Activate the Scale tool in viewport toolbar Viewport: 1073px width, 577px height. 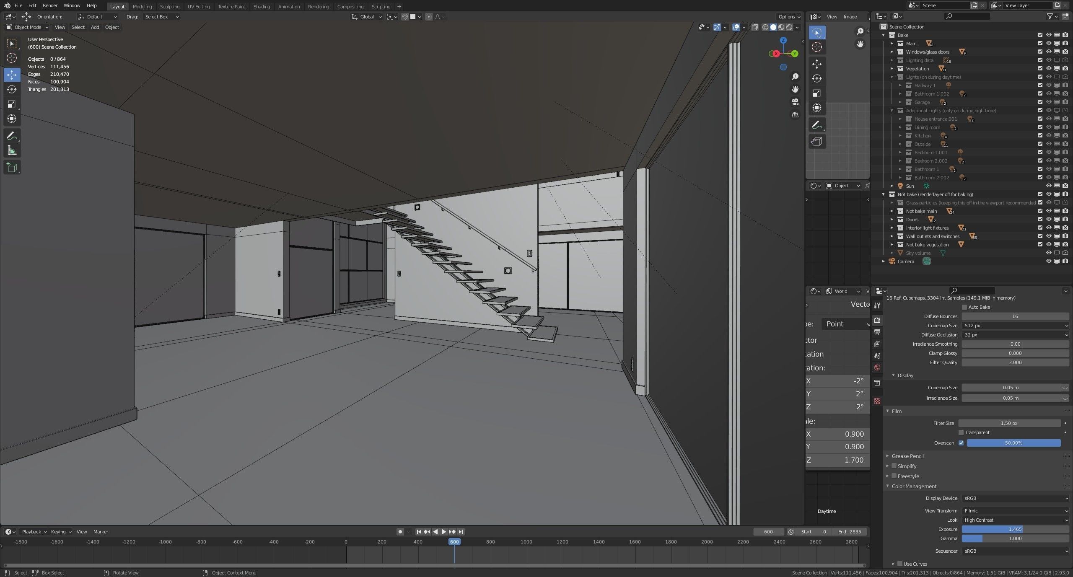12,104
